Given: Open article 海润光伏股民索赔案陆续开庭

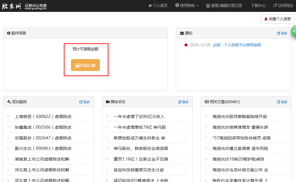Looking at the screenshot, I should coord(240,117).
